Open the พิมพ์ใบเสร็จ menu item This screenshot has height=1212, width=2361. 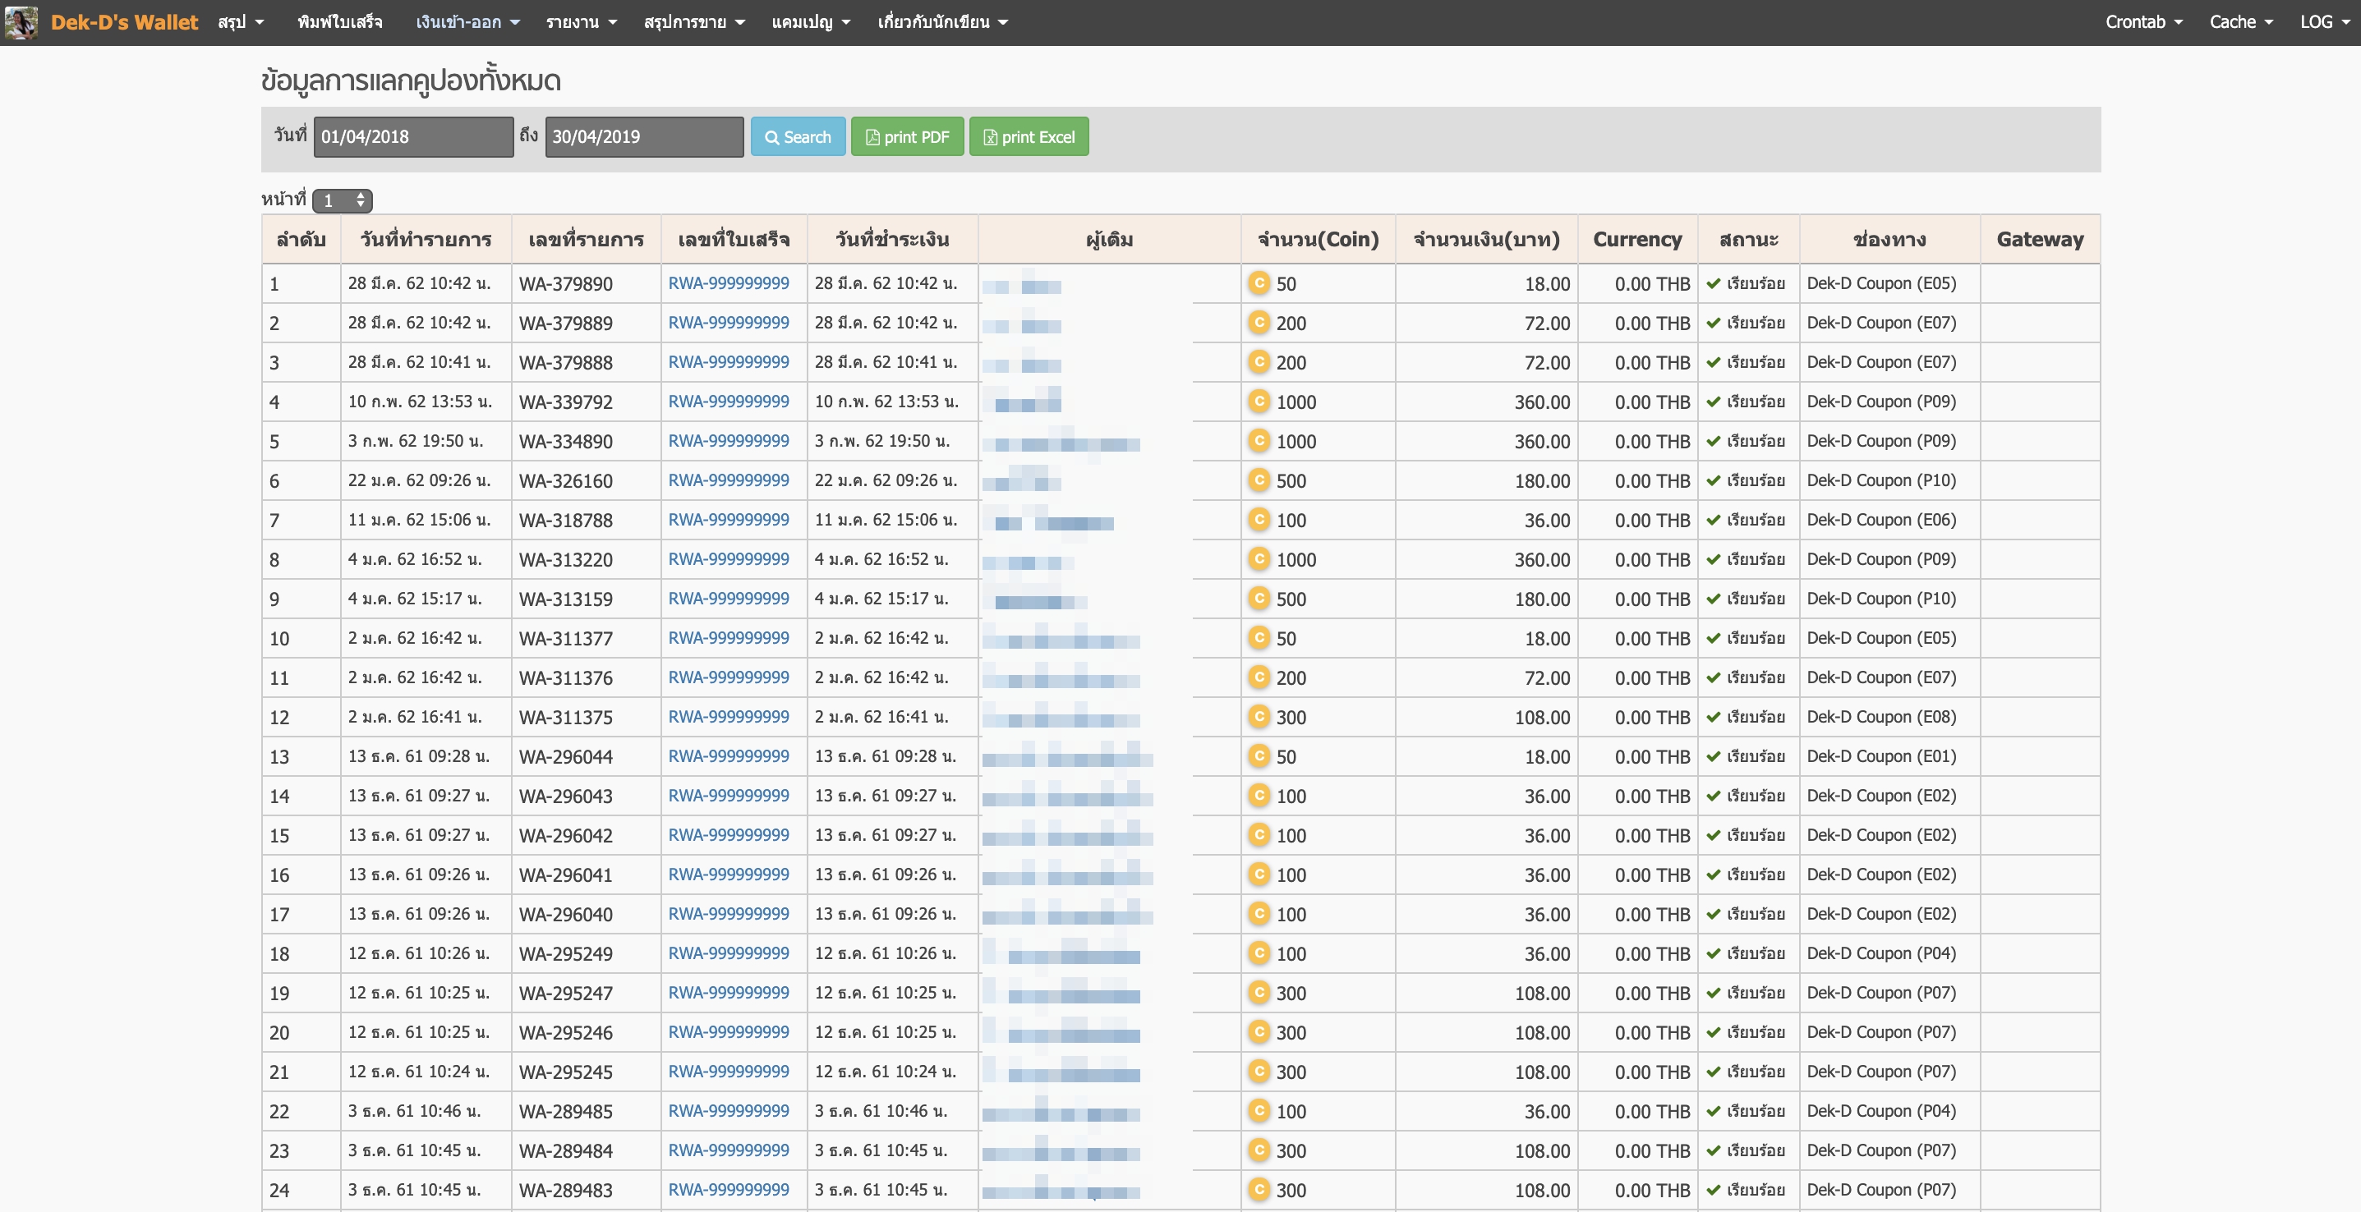click(x=339, y=22)
